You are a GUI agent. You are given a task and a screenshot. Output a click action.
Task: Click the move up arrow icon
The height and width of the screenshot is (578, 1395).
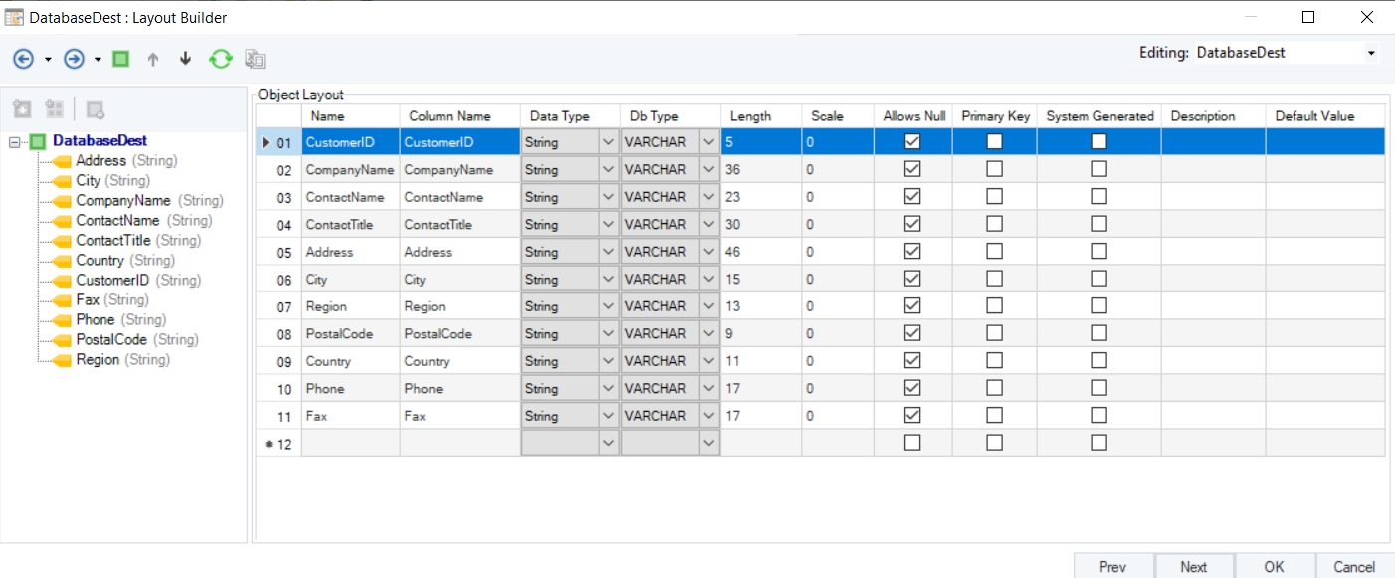[x=152, y=59]
